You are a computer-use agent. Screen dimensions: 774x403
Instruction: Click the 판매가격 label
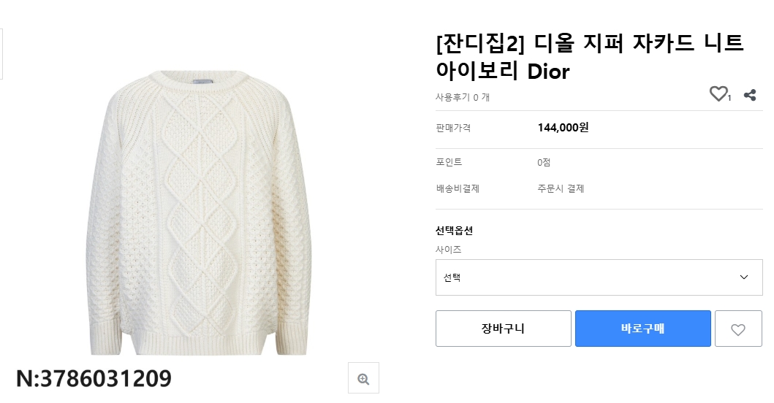point(453,128)
